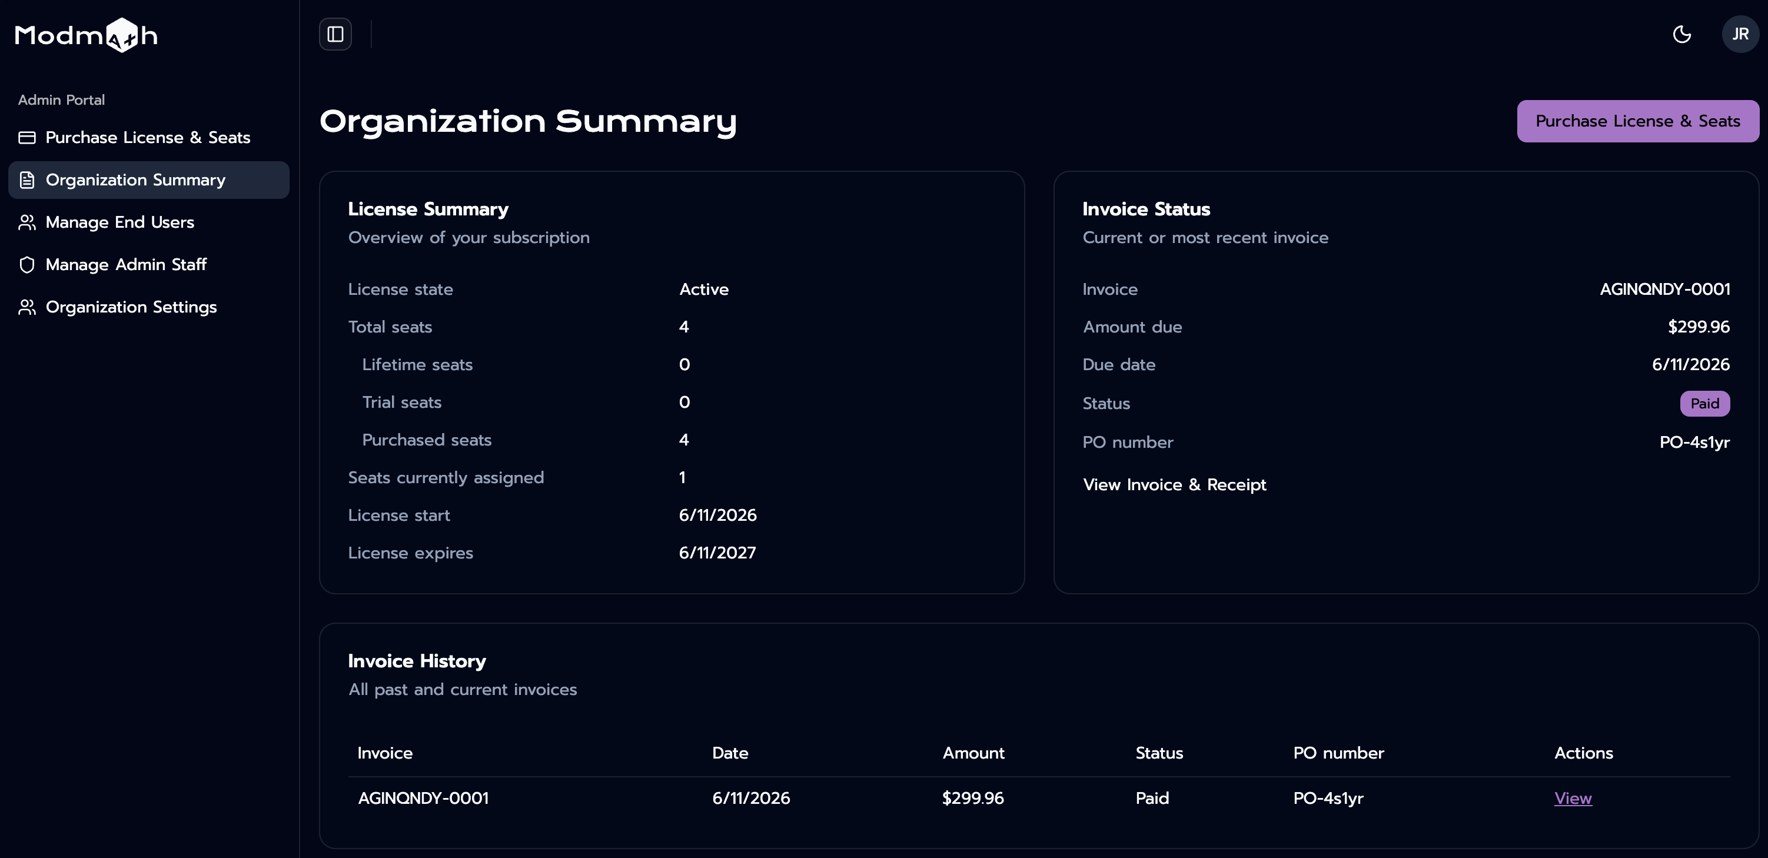Image resolution: width=1768 pixels, height=858 pixels.
Task: Click the credit card icon for Purchase License
Action: [x=26, y=137]
